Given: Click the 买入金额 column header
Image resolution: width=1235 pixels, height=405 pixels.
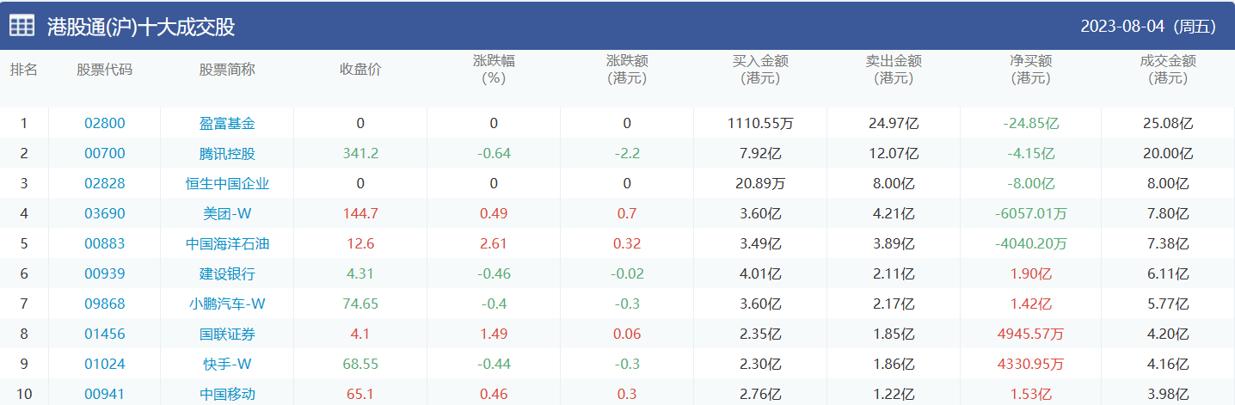Looking at the screenshot, I should 760,70.
